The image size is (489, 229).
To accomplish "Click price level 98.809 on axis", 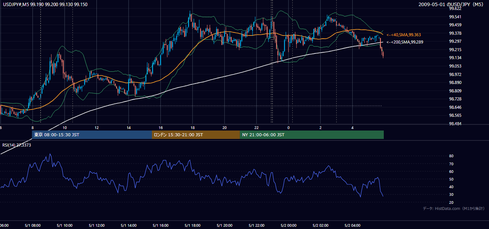I will point(455,91).
